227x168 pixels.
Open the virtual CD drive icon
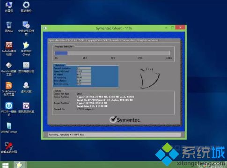26,87
